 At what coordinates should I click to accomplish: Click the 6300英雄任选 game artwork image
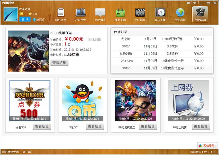click(x=28, y=51)
